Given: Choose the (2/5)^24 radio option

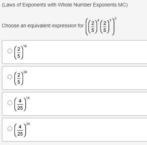Looking at the screenshot, I should pos(10,77).
